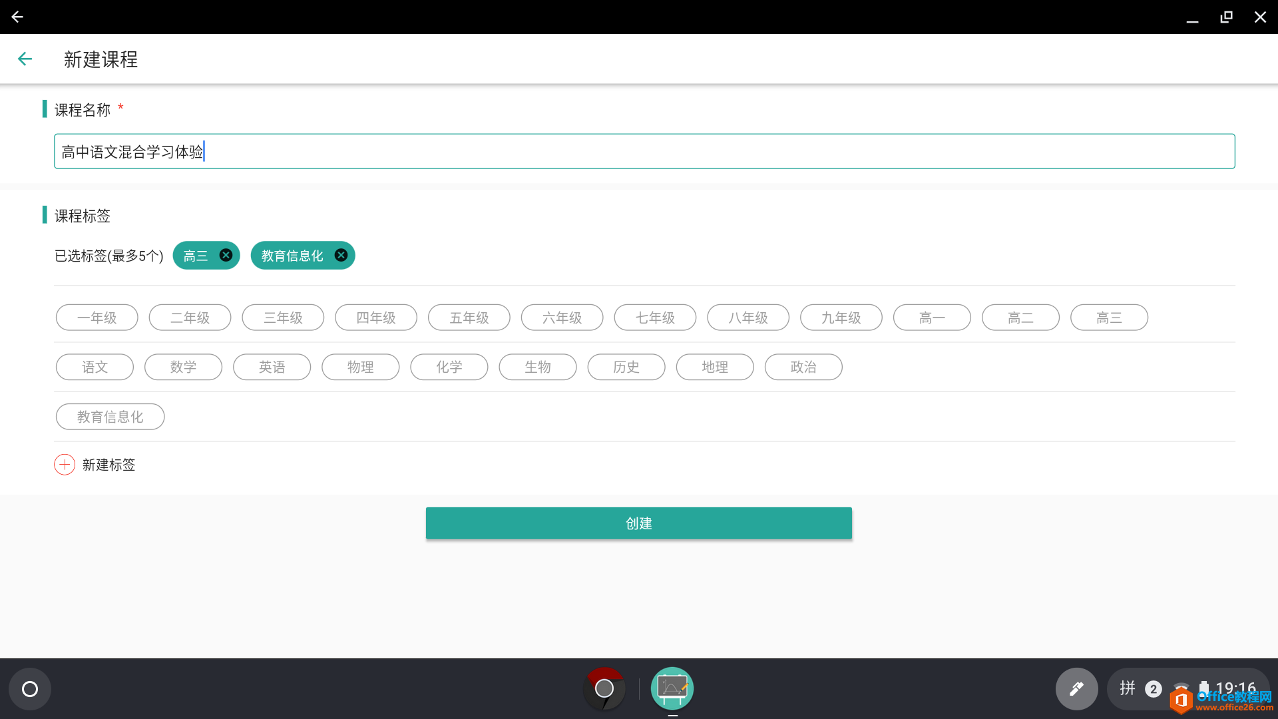Select the 英语 subject tag
The image size is (1278, 719).
pyautogui.click(x=272, y=367)
